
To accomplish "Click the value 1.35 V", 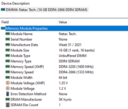I will (x=63, y=83).
